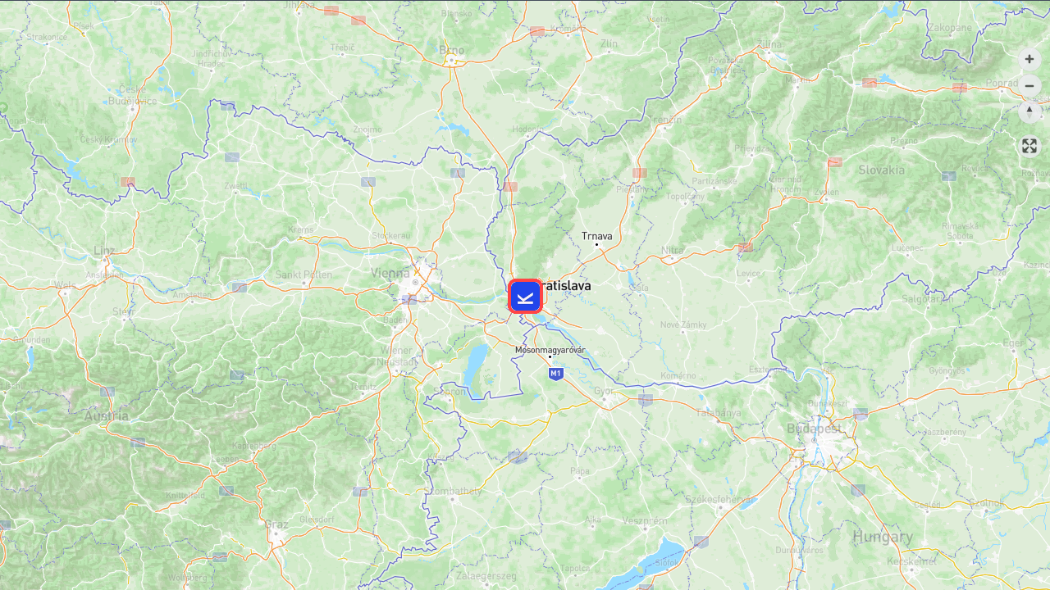The image size is (1050, 590).
Task: Click the Hungary country label
Action: [x=883, y=538]
